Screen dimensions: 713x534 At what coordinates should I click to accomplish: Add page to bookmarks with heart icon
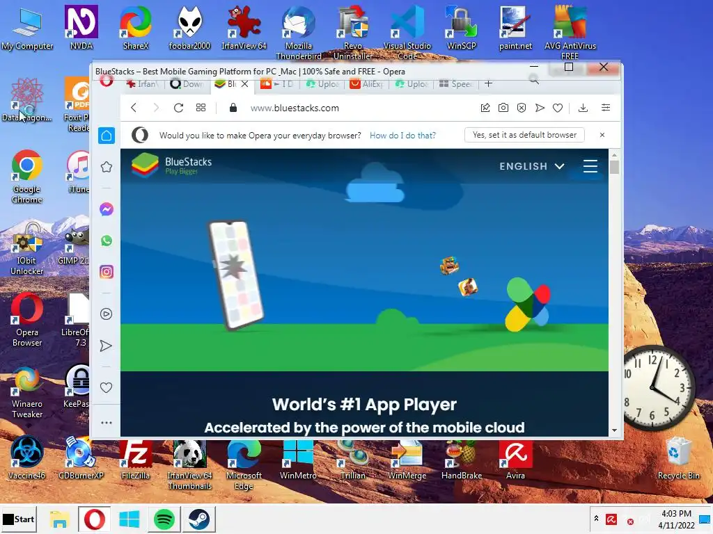(x=558, y=108)
